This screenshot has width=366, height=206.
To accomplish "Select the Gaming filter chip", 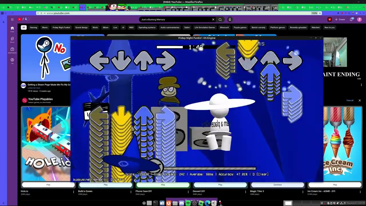I will [33, 27].
